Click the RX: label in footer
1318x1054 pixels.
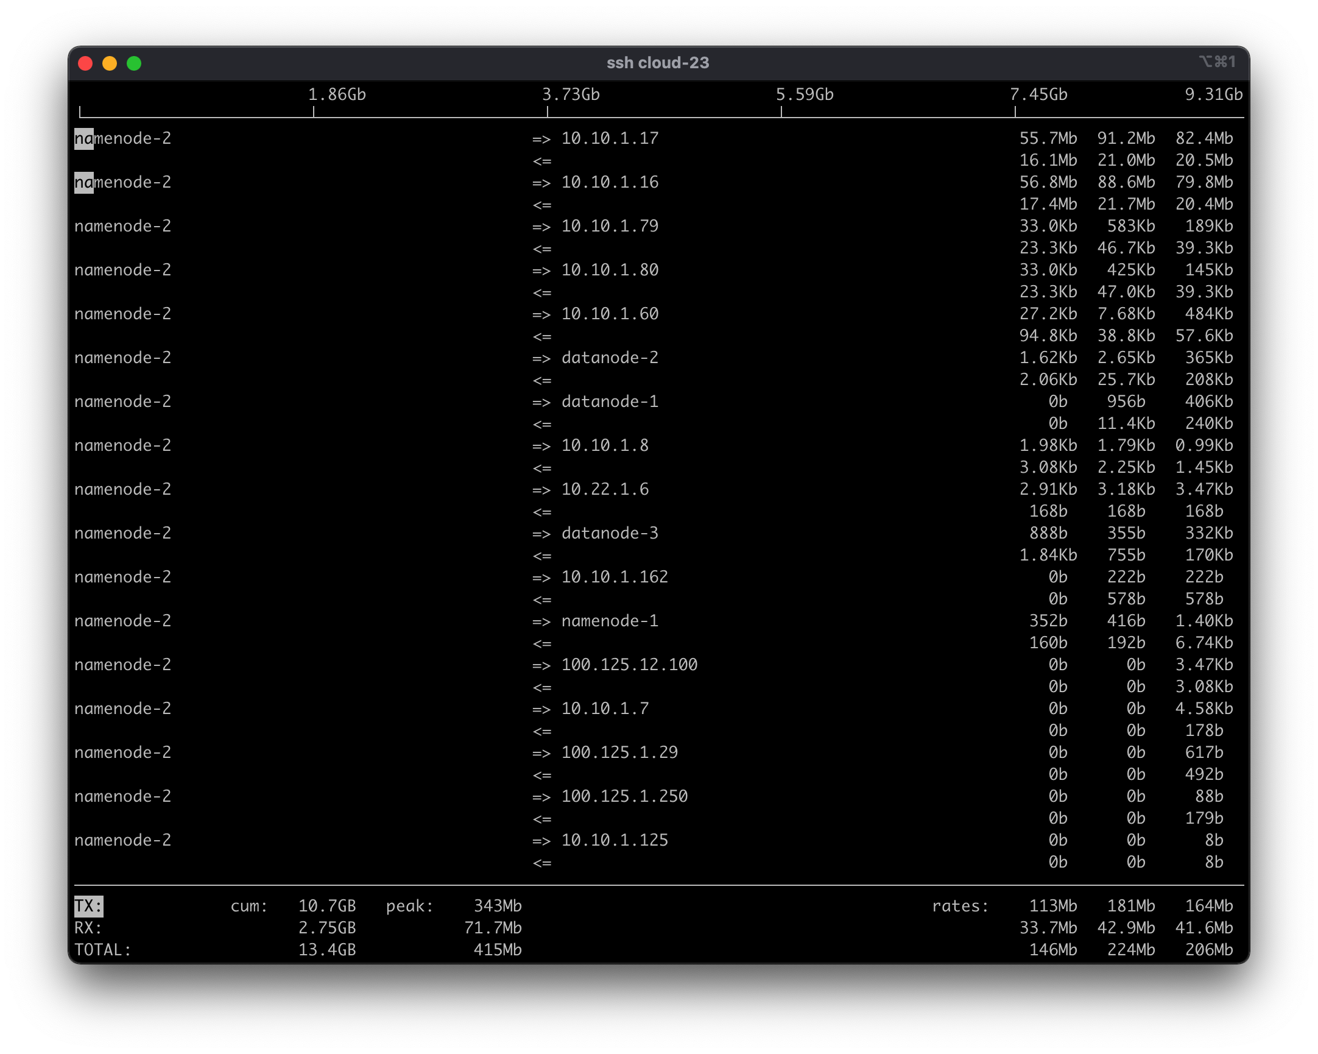click(88, 927)
